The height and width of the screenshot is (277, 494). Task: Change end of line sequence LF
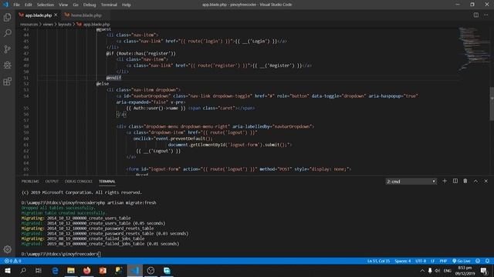433,261
